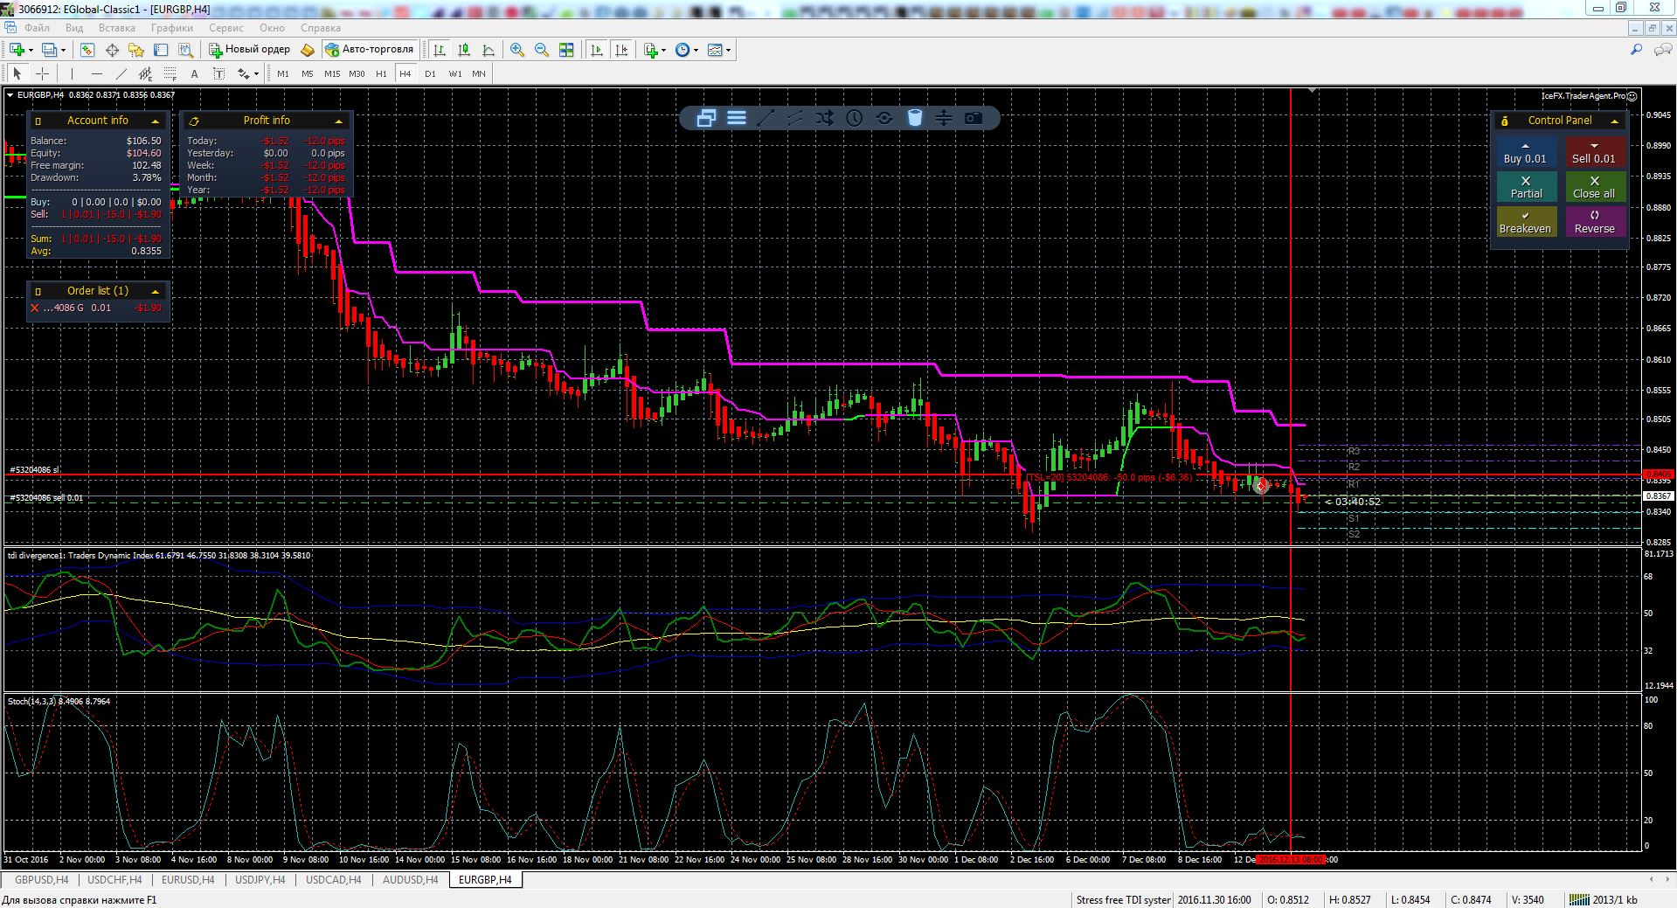Select the horizontal line drawing tool
This screenshot has height=908, width=1677.
[96, 73]
